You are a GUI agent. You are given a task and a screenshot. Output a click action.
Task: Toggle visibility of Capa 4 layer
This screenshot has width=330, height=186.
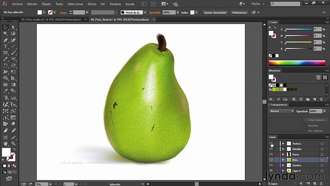pyautogui.click(x=271, y=171)
